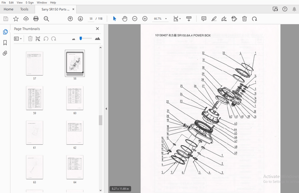Click the thumbnail size slider handle

click(81, 38)
